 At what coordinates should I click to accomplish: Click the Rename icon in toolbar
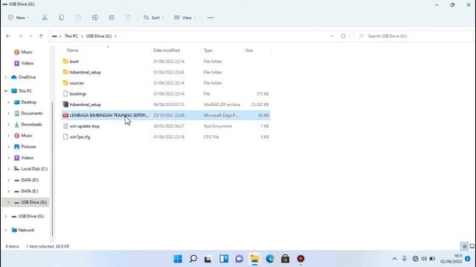pos(94,18)
